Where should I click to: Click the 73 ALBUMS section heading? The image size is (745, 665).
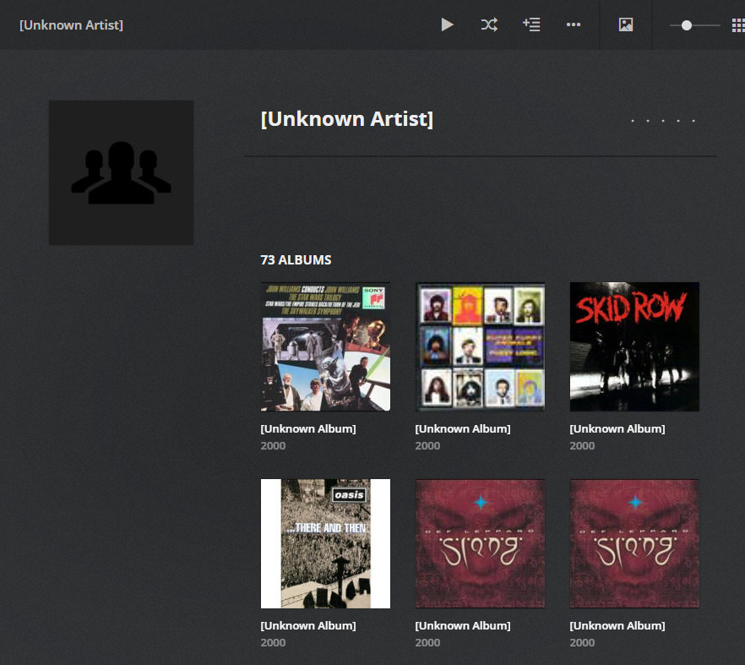296,260
